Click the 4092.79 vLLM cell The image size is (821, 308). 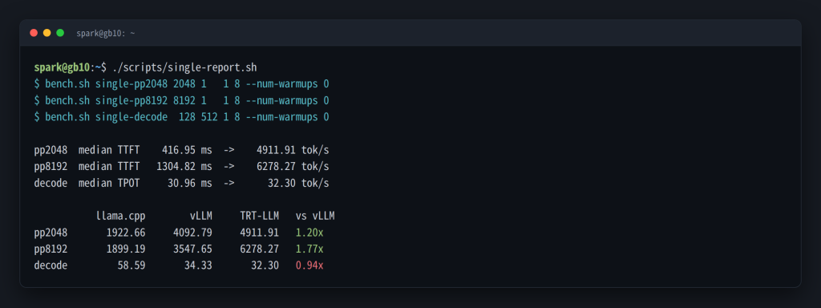pos(192,233)
